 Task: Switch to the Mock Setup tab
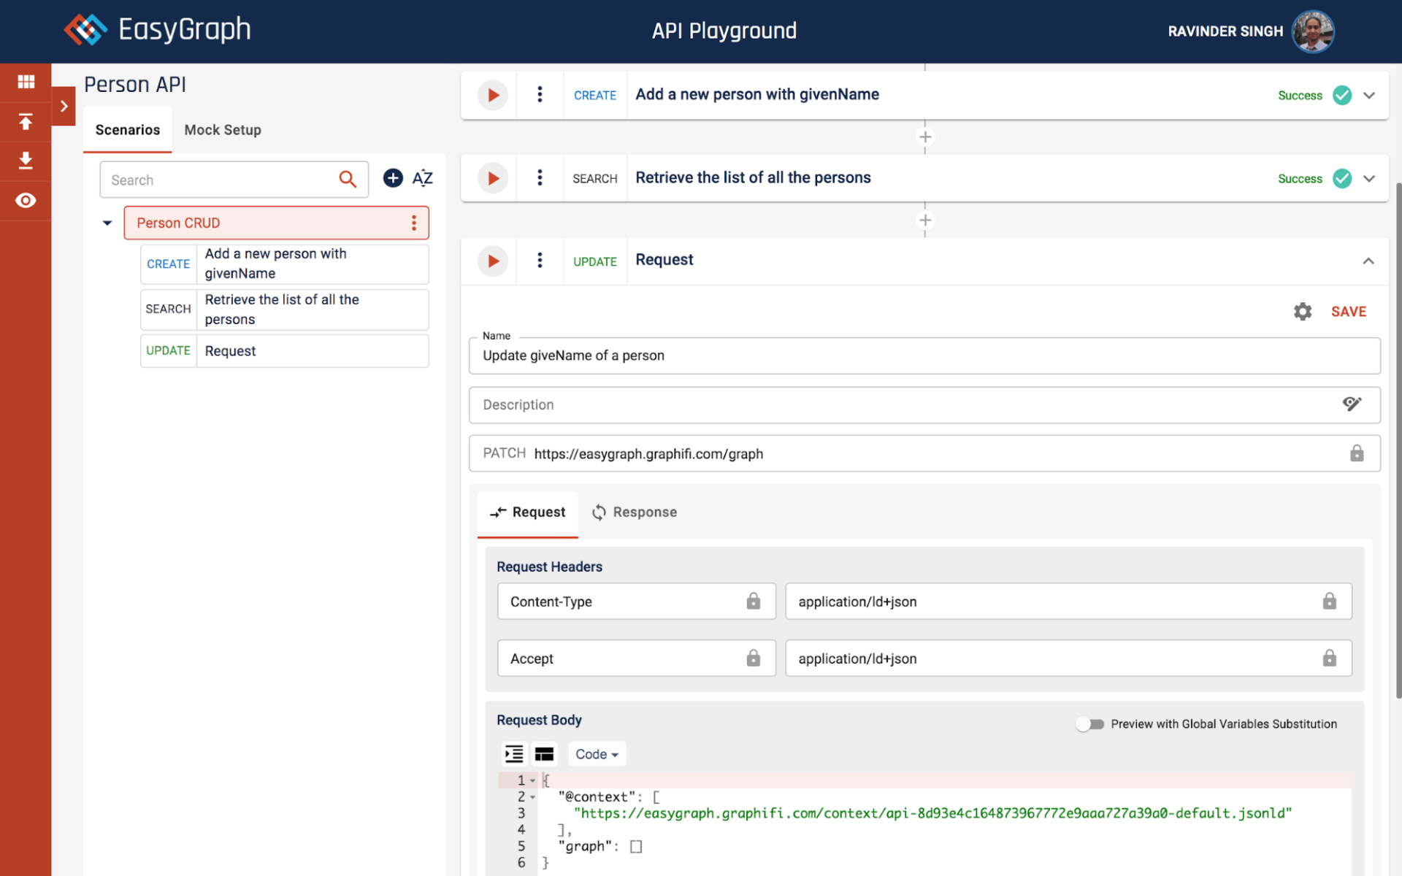223,130
